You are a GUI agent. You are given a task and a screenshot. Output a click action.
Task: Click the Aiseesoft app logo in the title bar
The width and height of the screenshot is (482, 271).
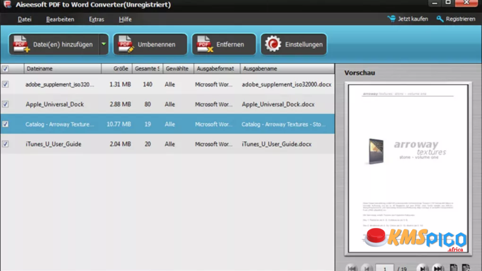click(x=7, y=5)
